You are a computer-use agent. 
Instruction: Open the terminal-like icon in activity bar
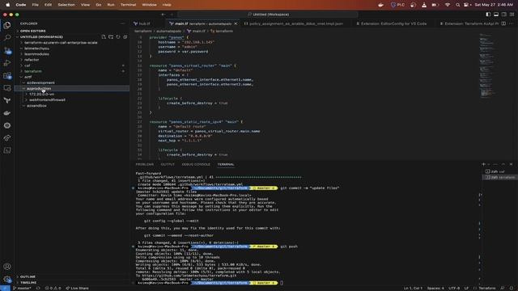(7, 150)
